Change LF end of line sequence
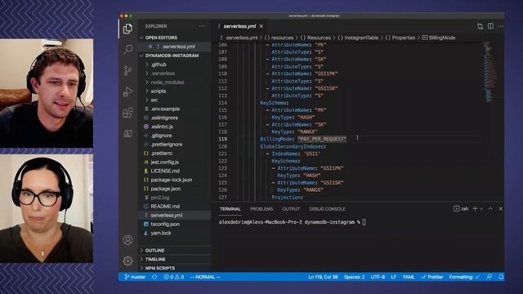 point(394,277)
